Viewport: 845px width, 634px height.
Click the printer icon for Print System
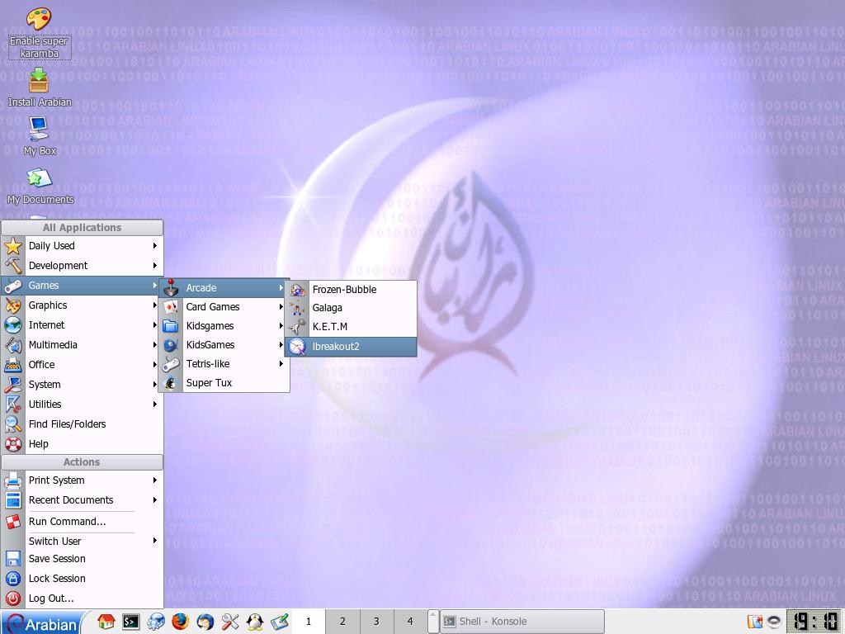pyautogui.click(x=13, y=480)
